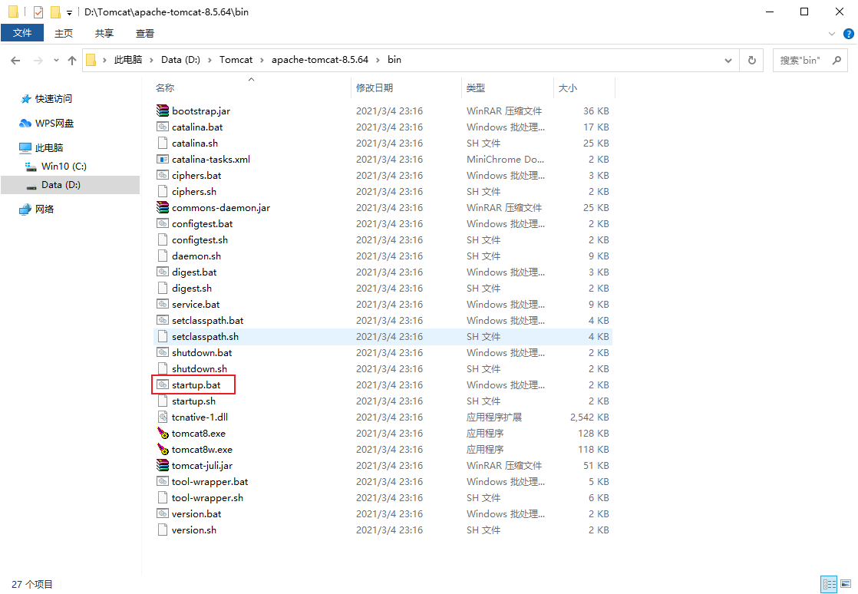Switch to large icons view layout
The image size is (858, 594).
click(x=846, y=583)
